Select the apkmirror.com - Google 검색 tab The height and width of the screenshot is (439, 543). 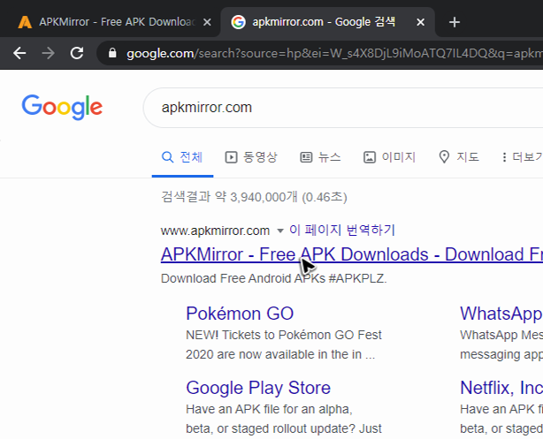(327, 22)
